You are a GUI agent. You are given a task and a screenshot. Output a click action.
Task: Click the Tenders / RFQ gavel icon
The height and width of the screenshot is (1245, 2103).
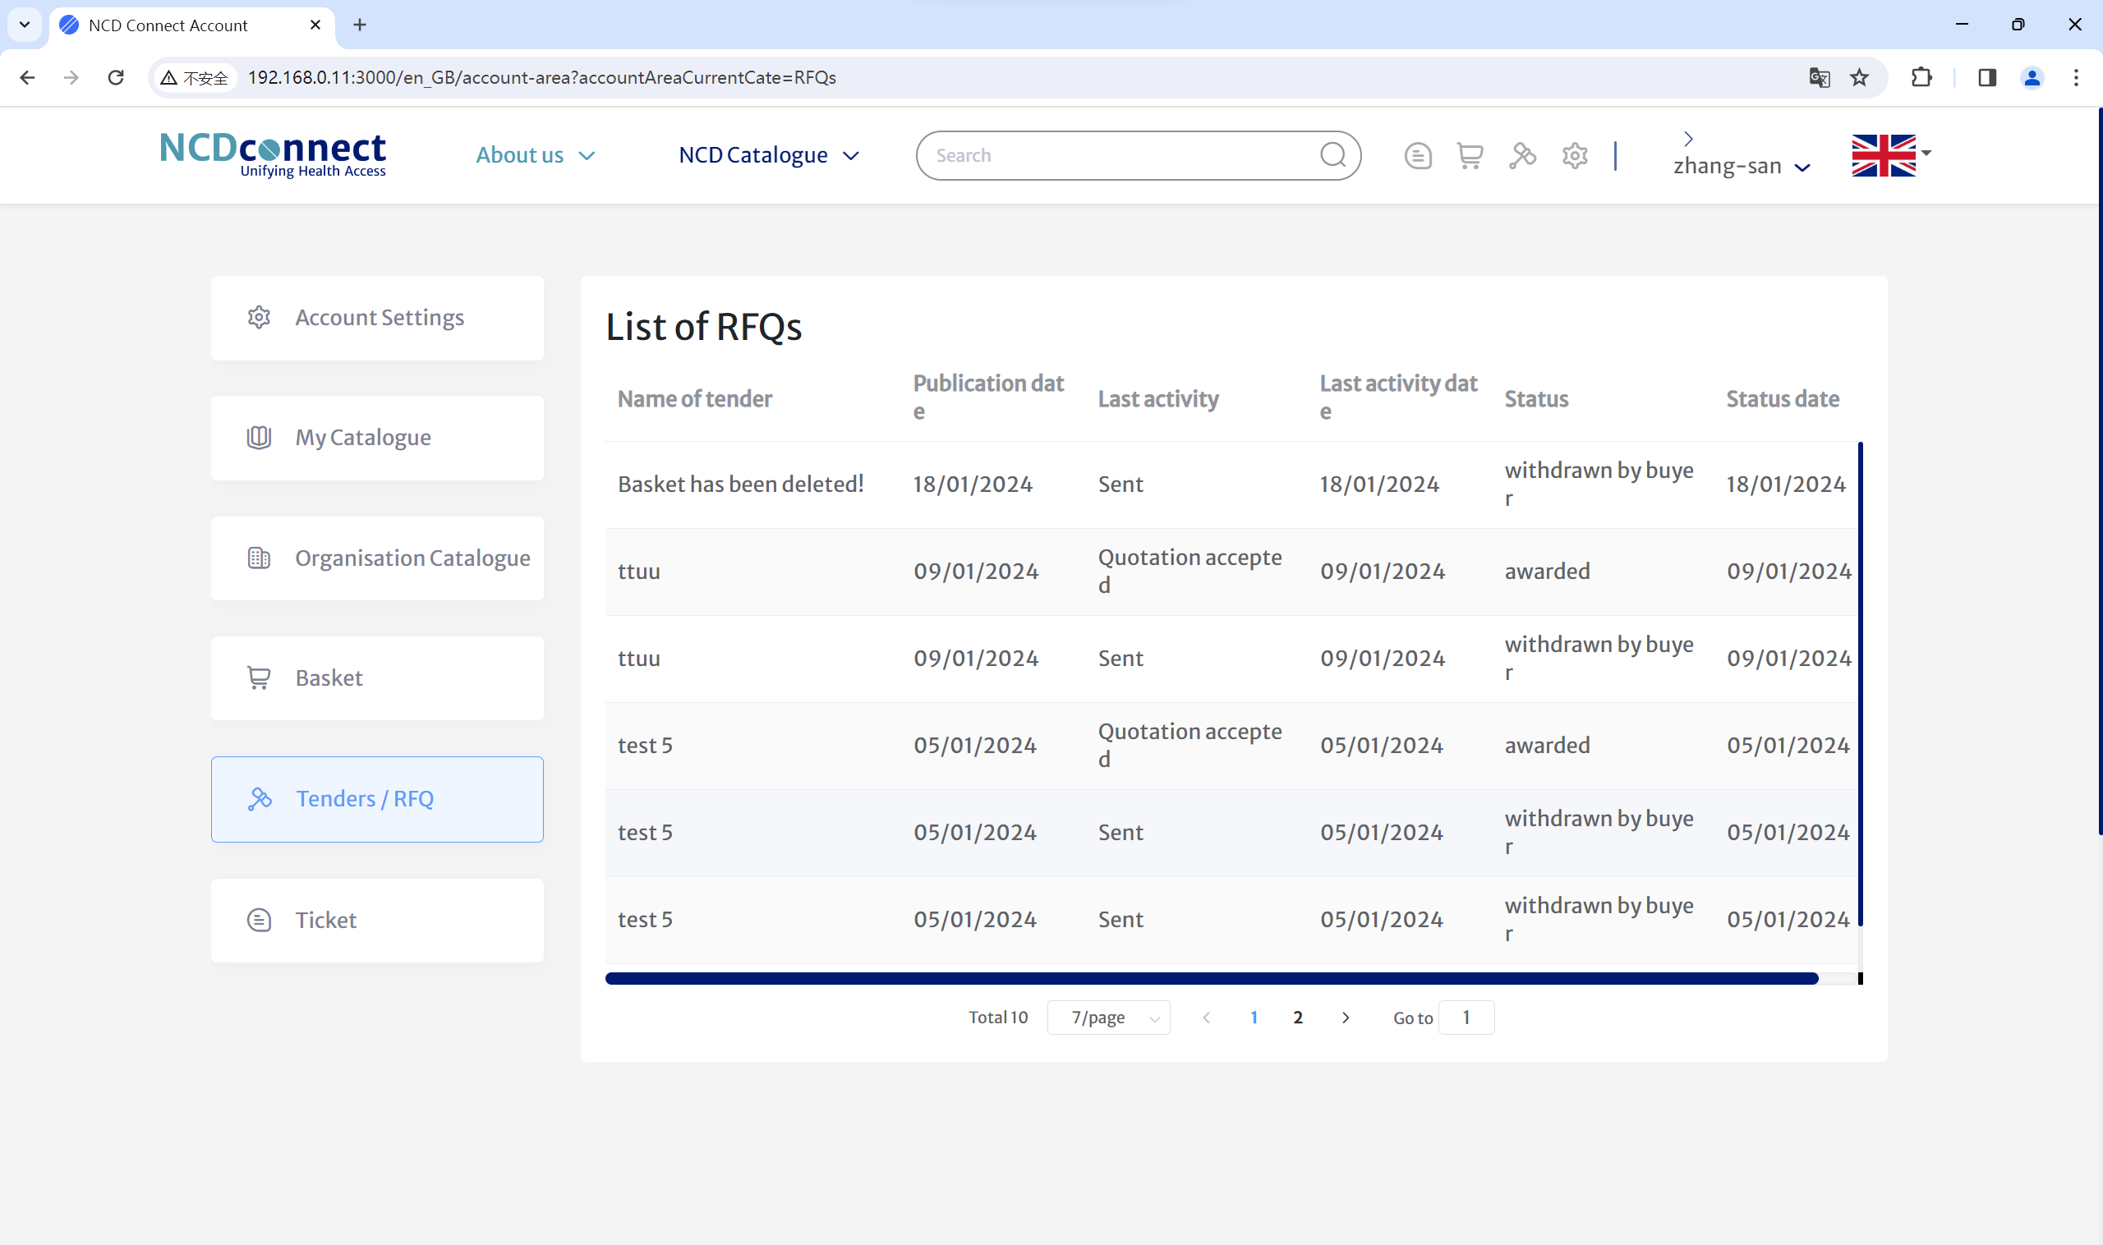pos(260,799)
